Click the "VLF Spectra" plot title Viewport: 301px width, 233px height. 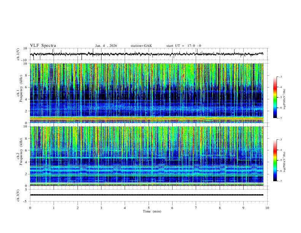(43, 46)
